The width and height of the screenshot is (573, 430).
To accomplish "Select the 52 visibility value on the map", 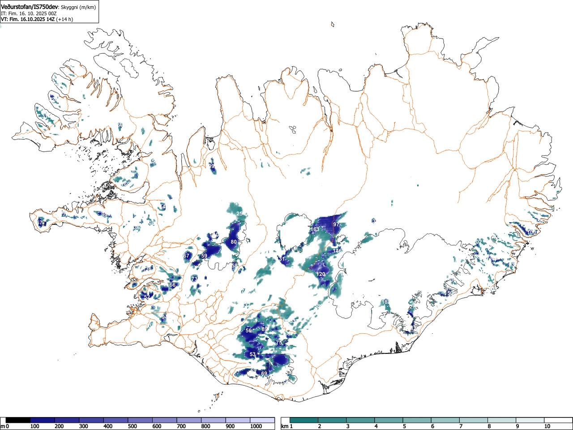I will pyautogui.click(x=146, y=297).
